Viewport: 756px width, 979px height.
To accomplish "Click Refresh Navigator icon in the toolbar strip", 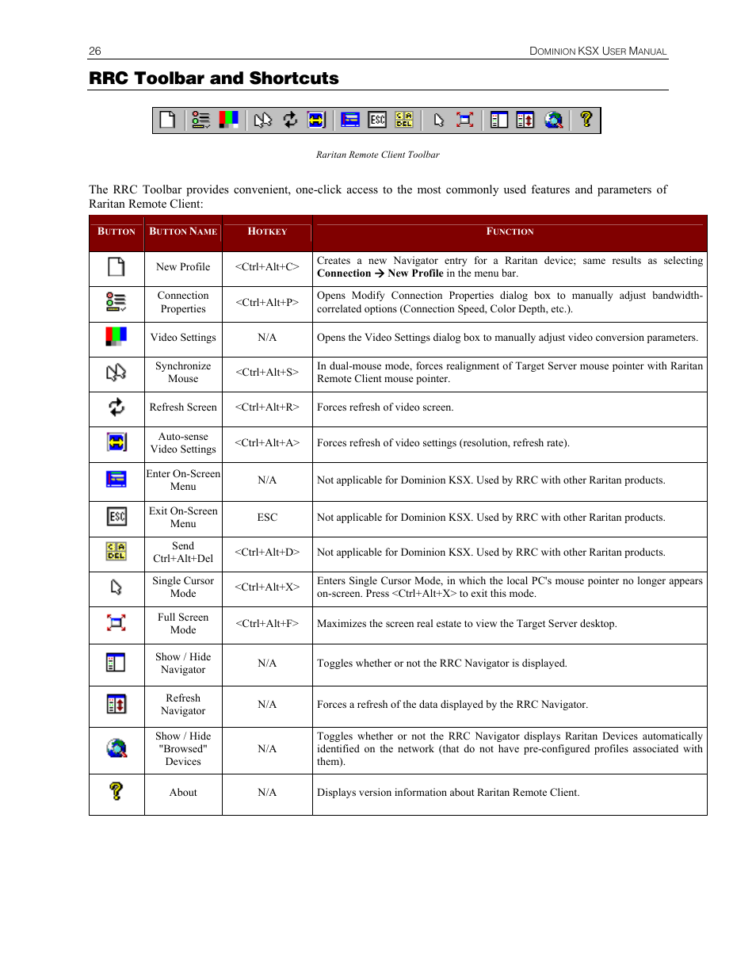I will (525, 120).
